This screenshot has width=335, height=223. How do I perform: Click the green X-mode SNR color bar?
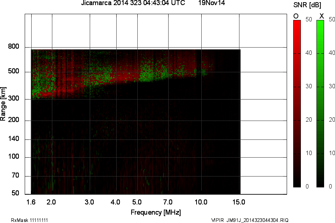click(x=320, y=104)
